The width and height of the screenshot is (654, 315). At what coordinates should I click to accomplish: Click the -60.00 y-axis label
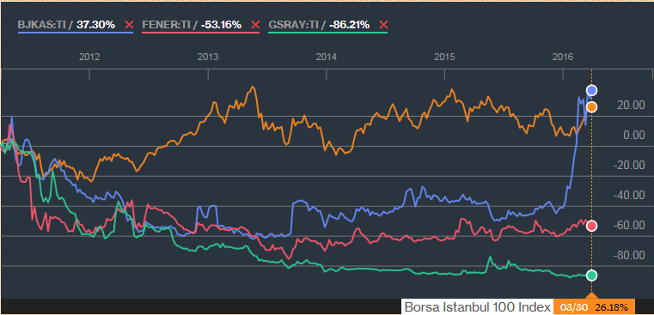[x=629, y=226]
